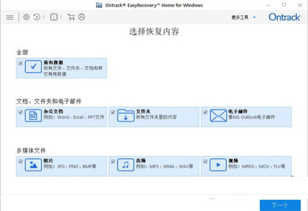Toggle the 电子邮件 checkbox
This screenshot has width=308, height=211.
point(205,112)
